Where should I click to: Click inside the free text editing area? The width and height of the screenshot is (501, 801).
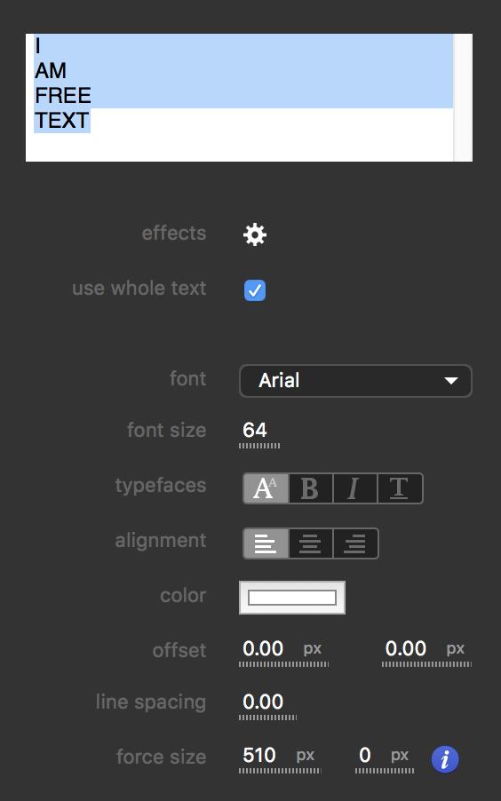[239, 98]
